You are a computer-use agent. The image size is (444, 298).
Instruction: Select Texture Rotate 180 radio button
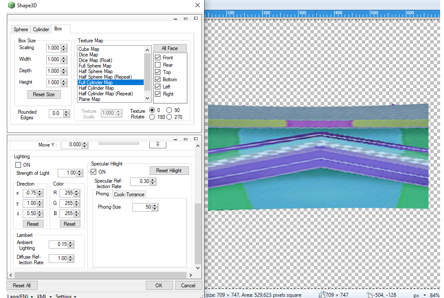(x=152, y=117)
